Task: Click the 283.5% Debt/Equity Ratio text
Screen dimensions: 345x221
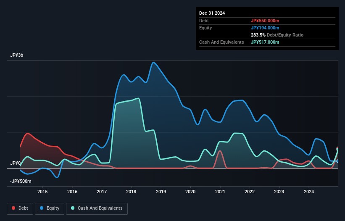Action: pyautogui.click(x=277, y=35)
